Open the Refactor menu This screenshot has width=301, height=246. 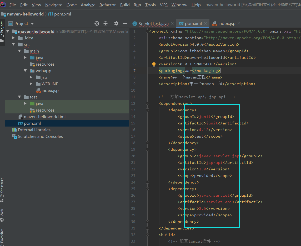[x=108, y=5]
